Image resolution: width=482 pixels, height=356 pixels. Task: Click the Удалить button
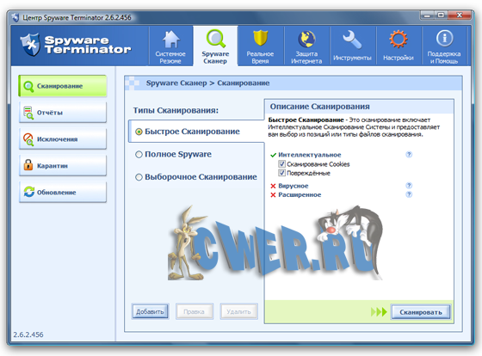(238, 311)
